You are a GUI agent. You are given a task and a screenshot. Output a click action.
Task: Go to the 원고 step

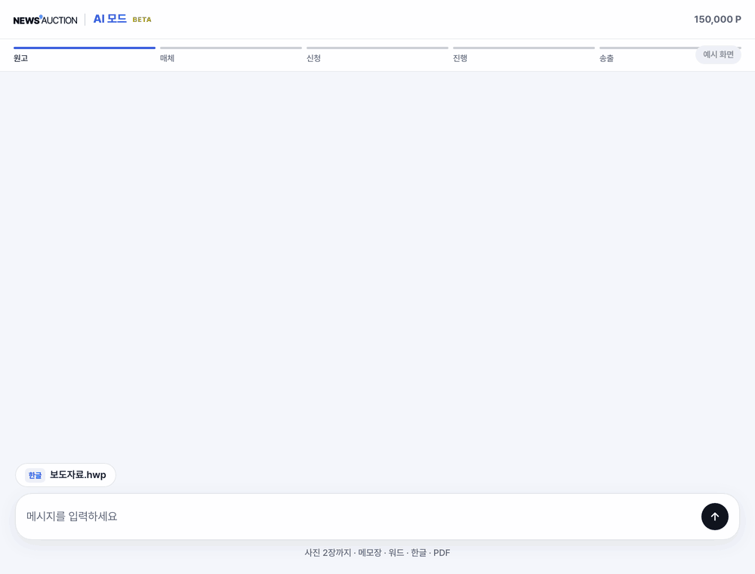click(x=20, y=58)
